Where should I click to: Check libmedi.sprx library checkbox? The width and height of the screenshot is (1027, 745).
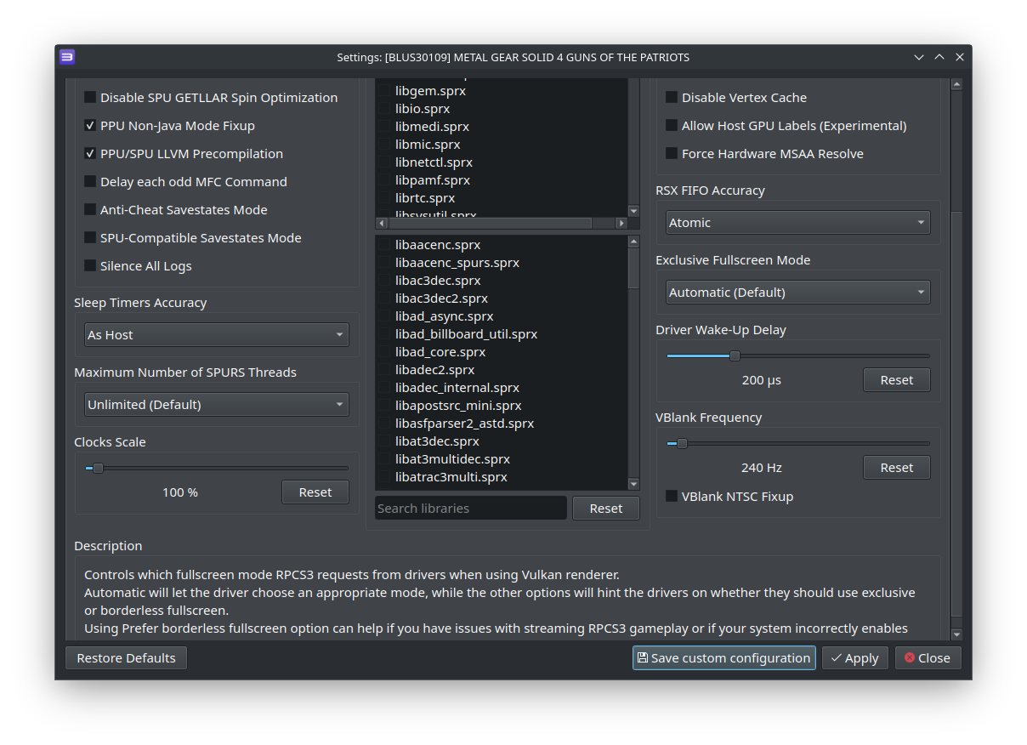click(x=385, y=127)
